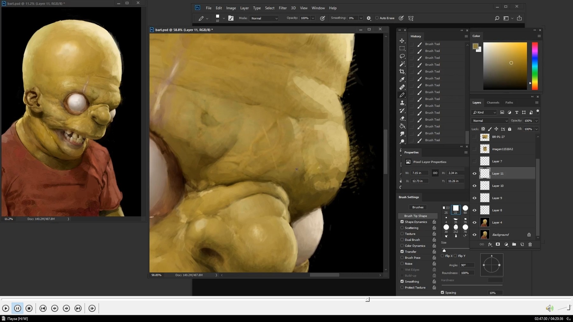Select the Magic Wand tool
This screenshot has width=573, height=322.
pos(402,64)
